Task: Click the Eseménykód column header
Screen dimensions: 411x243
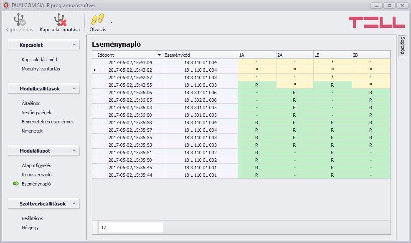Action: pyautogui.click(x=201, y=55)
